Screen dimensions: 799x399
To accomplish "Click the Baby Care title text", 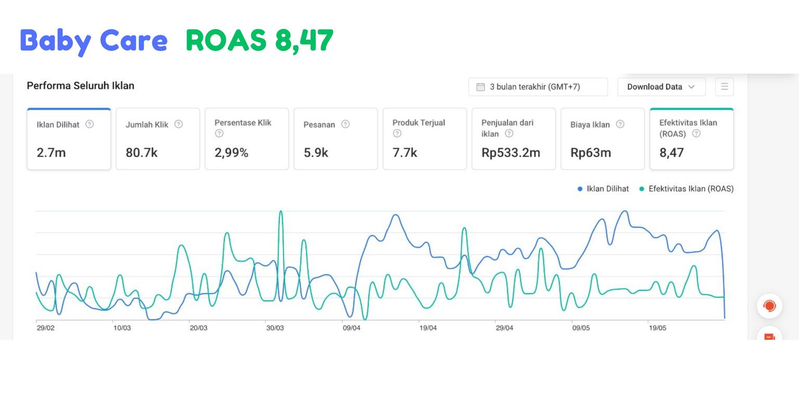I will [94, 41].
